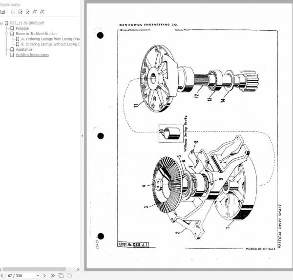
Task: Click bookmark icon beside A. Ordering Lacings
Action: click(18, 39)
